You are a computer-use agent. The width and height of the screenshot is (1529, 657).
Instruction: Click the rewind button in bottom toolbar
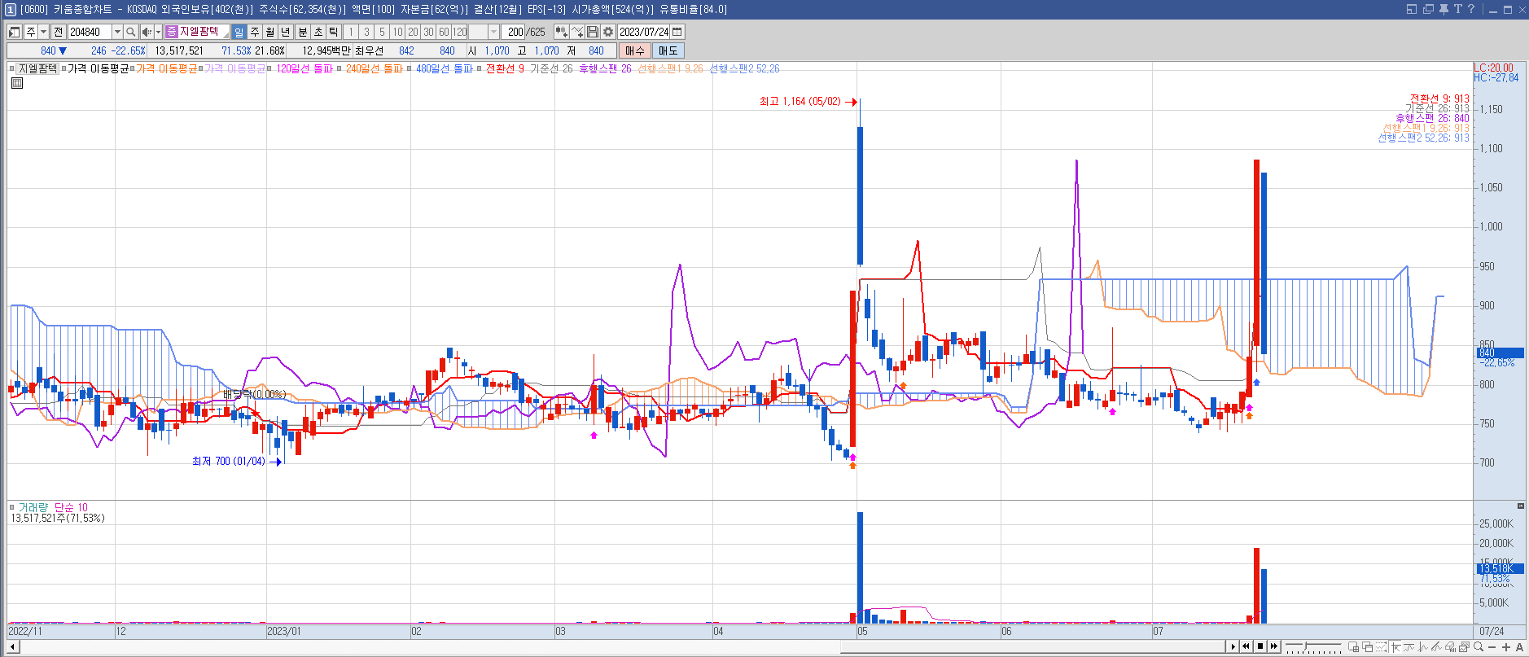(x=1246, y=646)
